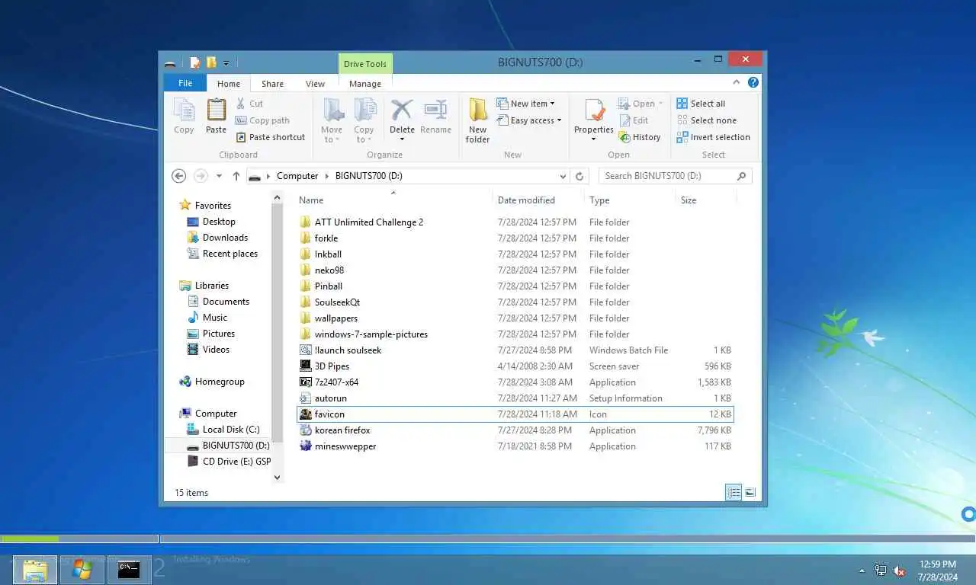Click the Paste clipboard icon
976x585 pixels.
pyautogui.click(x=216, y=117)
